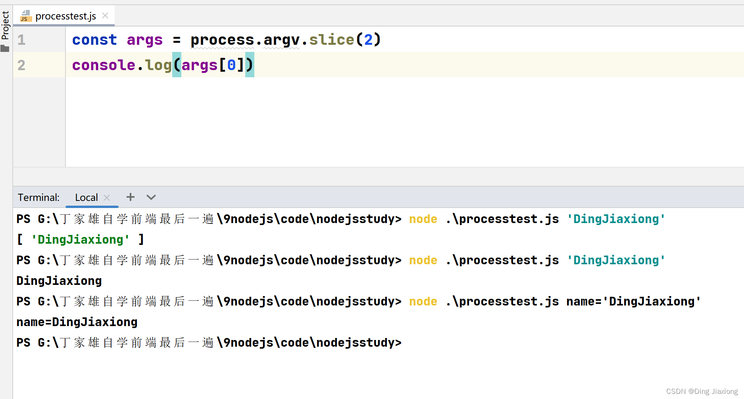
Task: Click the args variable declaration
Action: (x=145, y=40)
